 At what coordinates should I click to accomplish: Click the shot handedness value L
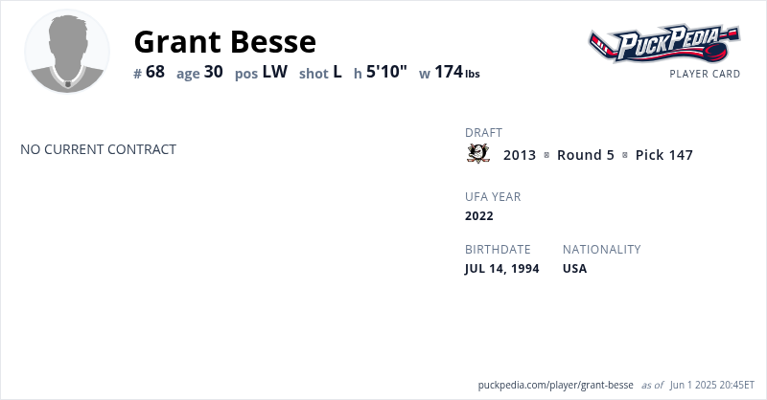pyautogui.click(x=337, y=72)
